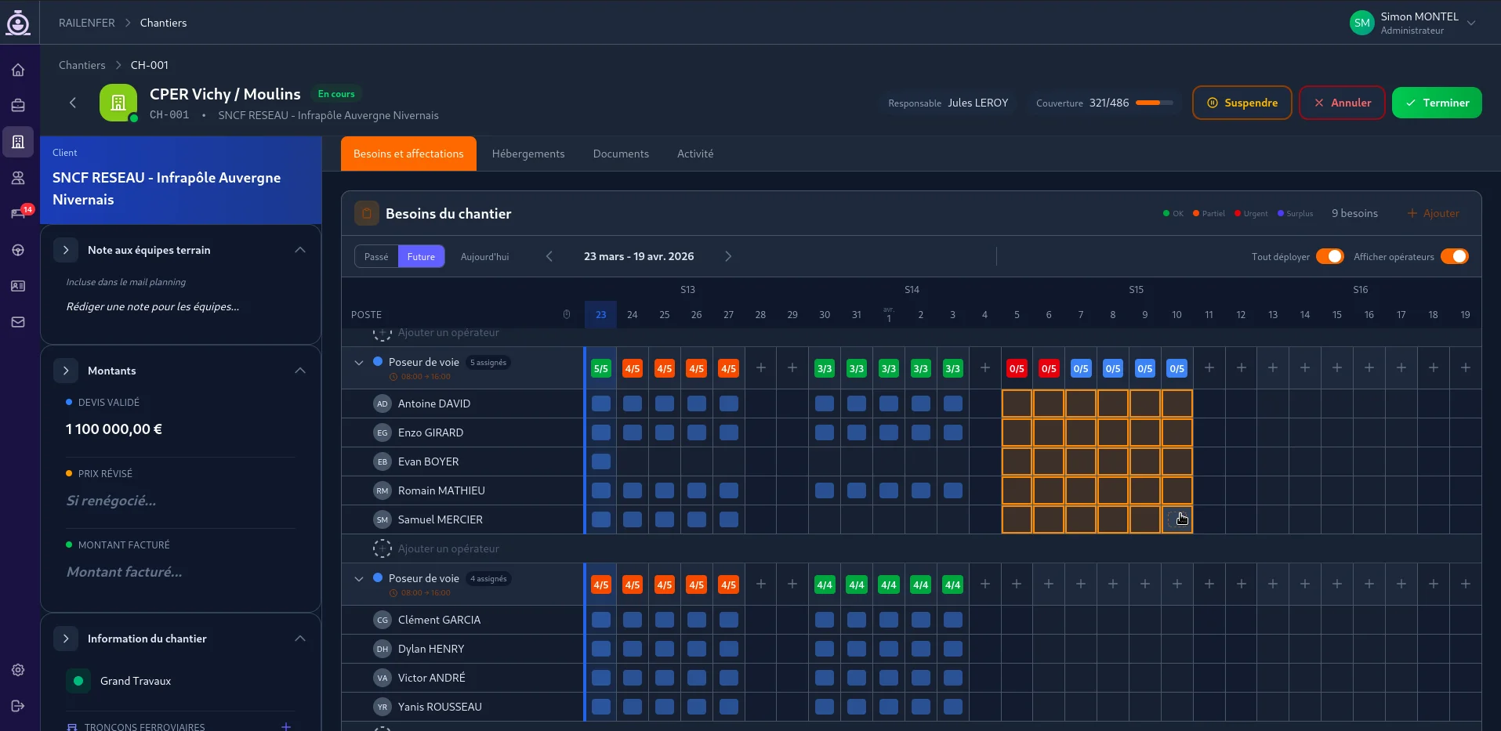Select the 'Passé' view option

tap(376, 257)
